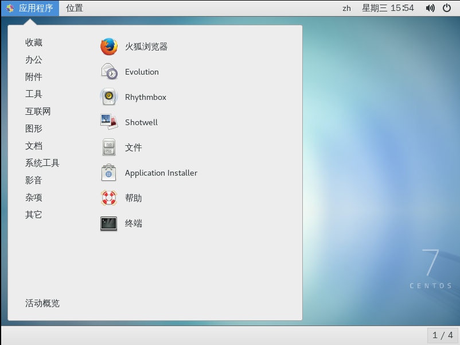Open the 位置 places menu
The image size is (460, 345).
[x=75, y=8]
